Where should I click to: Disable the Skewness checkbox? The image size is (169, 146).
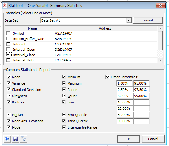point(8,96)
